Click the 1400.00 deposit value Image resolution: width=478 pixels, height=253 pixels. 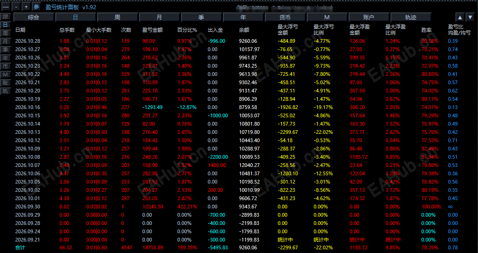click(x=217, y=165)
